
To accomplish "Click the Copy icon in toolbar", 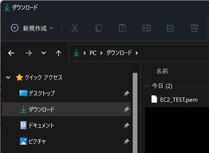I will [x=99, y=28].
